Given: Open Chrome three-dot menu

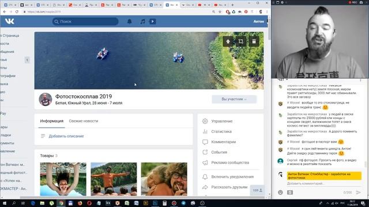Looking at the screenshot, I should (267, 11).
